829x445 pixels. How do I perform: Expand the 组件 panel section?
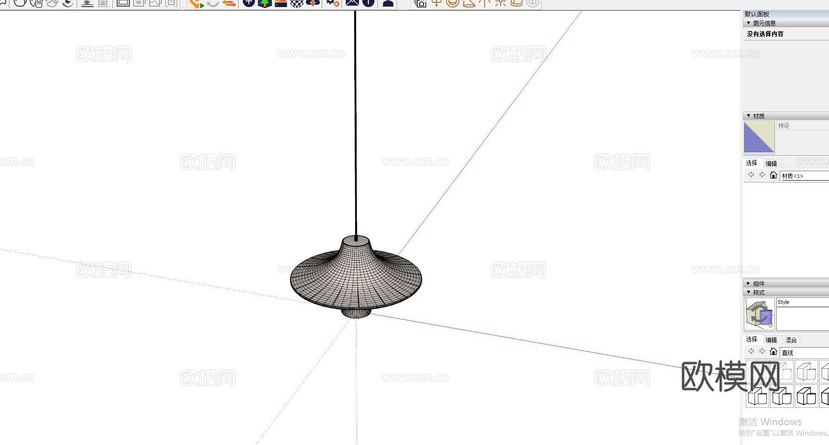click(786, 283)
